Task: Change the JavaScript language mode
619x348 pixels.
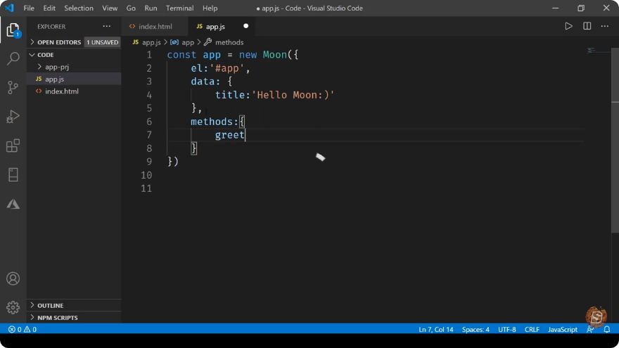Action: pos(562,329)
